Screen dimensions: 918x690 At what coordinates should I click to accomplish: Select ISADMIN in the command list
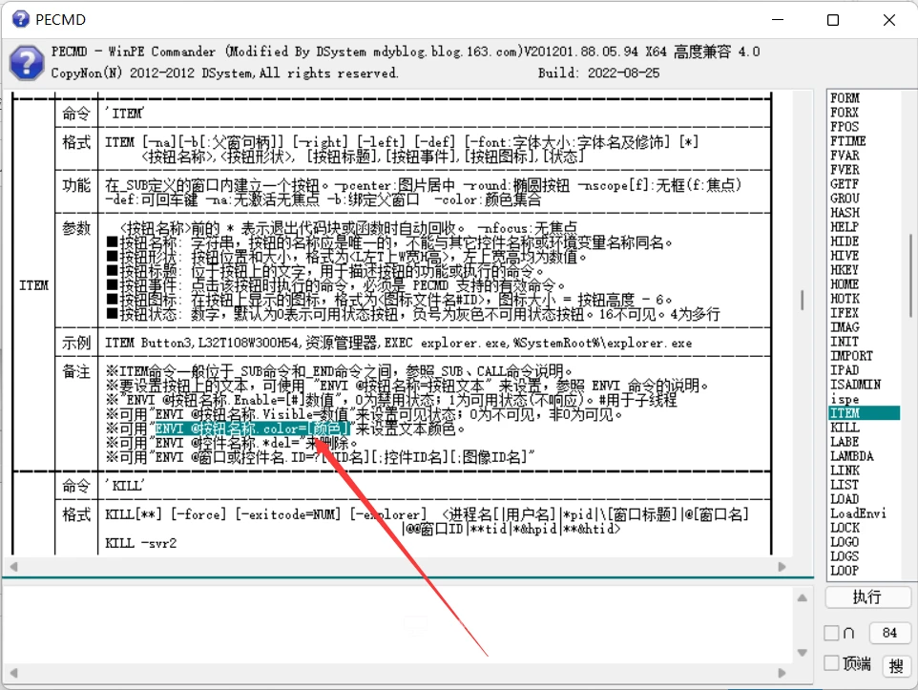(x=855, y=385)
